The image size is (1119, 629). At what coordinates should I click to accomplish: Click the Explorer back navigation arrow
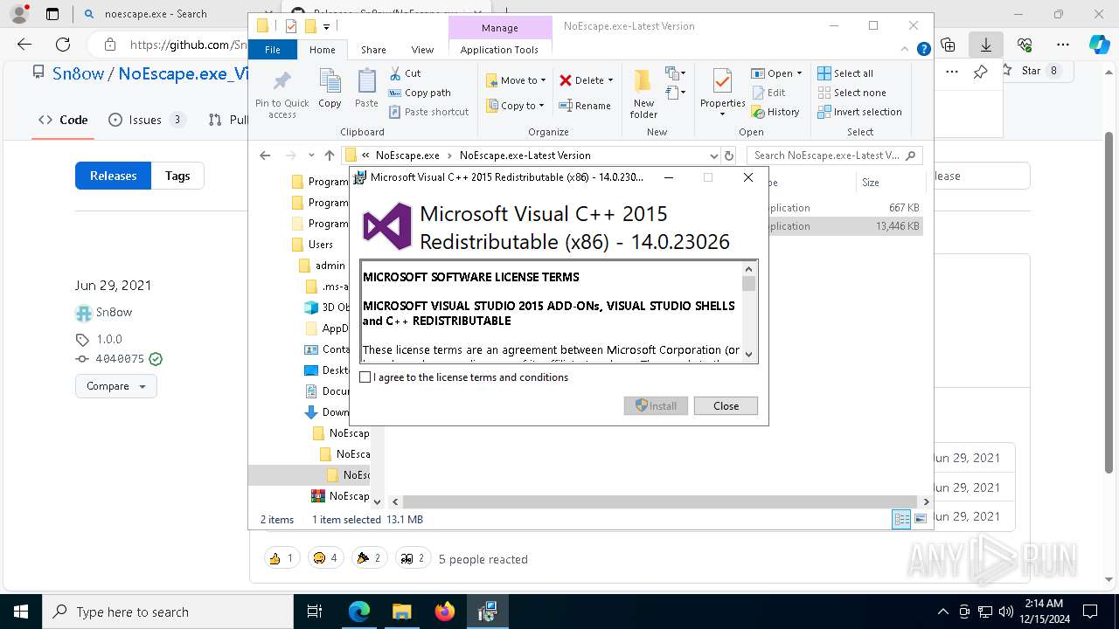[265, 156]
